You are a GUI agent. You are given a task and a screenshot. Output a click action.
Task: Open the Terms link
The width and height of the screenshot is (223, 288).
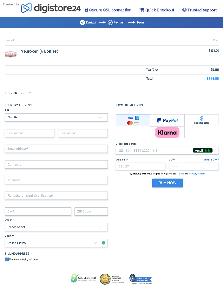(x=180, y=173)
